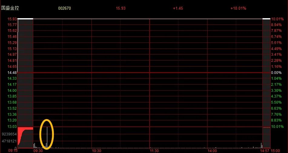Select the stock code 002670
Screen dimensions: 288x153
(65, 8)
